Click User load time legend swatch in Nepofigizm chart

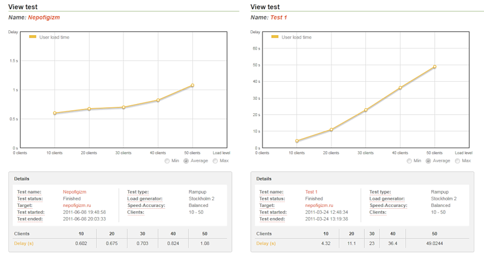coord(33,37)
